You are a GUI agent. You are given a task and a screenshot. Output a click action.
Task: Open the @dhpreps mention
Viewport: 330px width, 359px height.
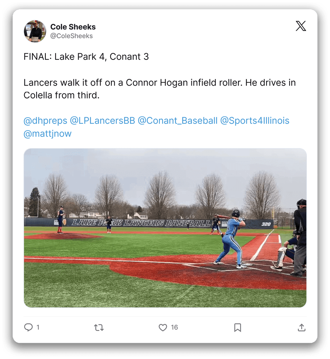[x=45, y=121]
